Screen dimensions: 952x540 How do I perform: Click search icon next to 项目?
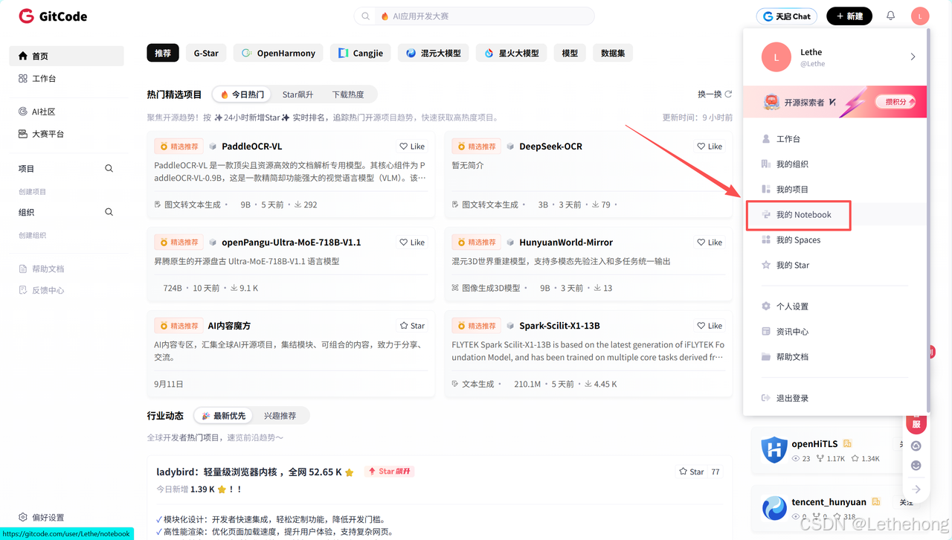point(109,169)
